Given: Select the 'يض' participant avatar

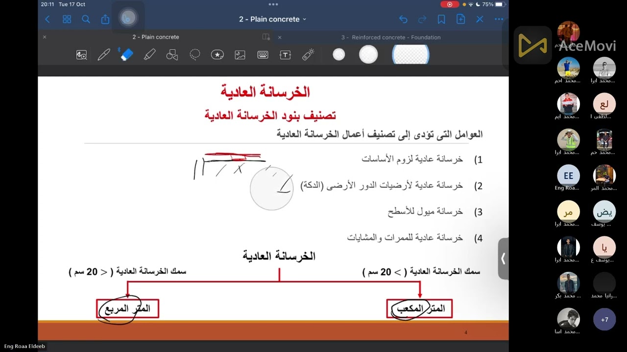Looking at the screenshot, I should coord(604,212).
